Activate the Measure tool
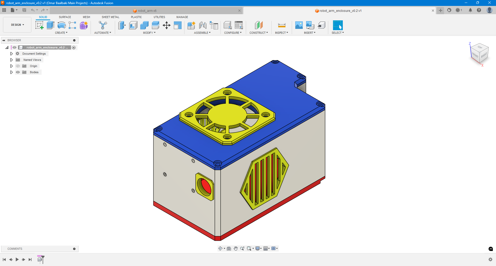Image resolution: width=496 pixels, height=266 pixels. click(282, 25)
